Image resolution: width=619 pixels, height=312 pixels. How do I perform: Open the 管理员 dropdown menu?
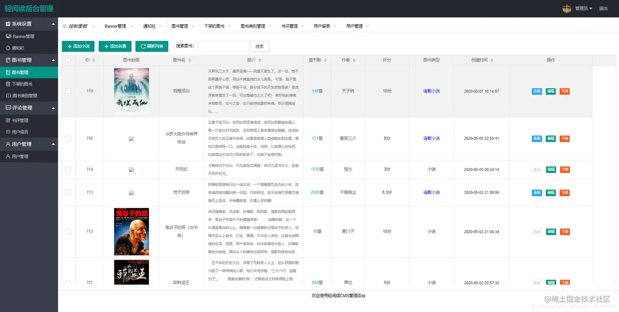pos(584,9)
